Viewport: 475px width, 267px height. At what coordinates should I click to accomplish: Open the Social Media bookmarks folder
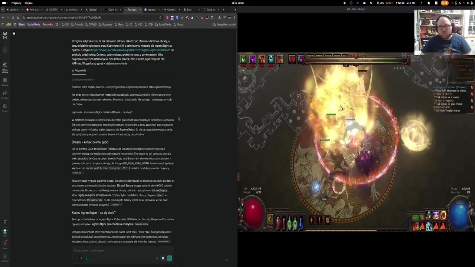(x=163, y=24)
